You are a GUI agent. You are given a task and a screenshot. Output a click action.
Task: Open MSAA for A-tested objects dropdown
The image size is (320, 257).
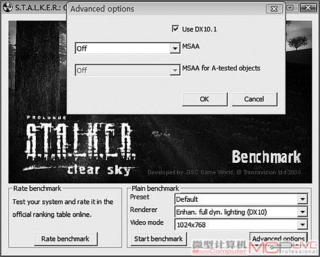point(127,70)
